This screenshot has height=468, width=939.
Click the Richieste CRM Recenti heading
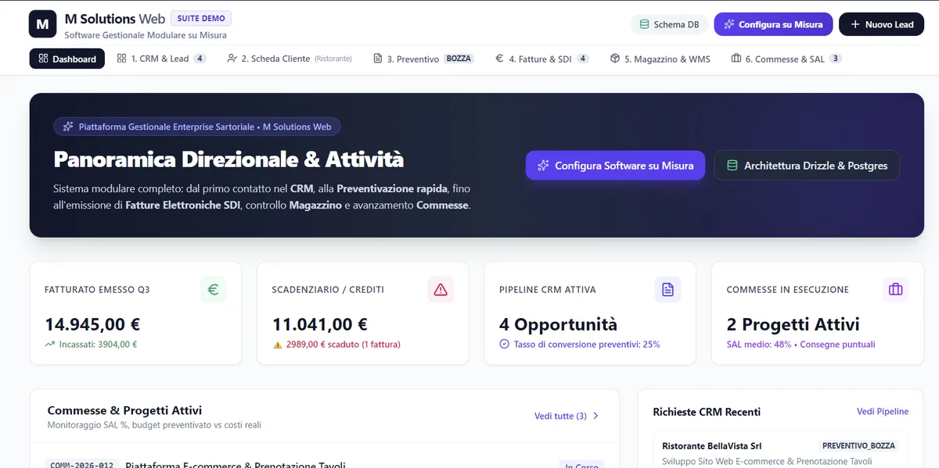(x=707, y=412)
